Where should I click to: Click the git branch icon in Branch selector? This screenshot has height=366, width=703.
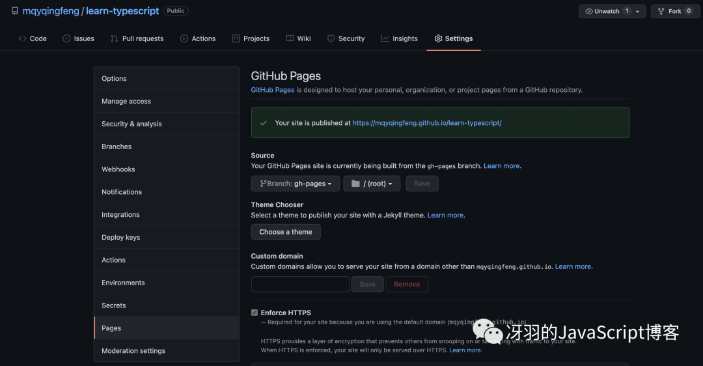[x=263, y=184]
